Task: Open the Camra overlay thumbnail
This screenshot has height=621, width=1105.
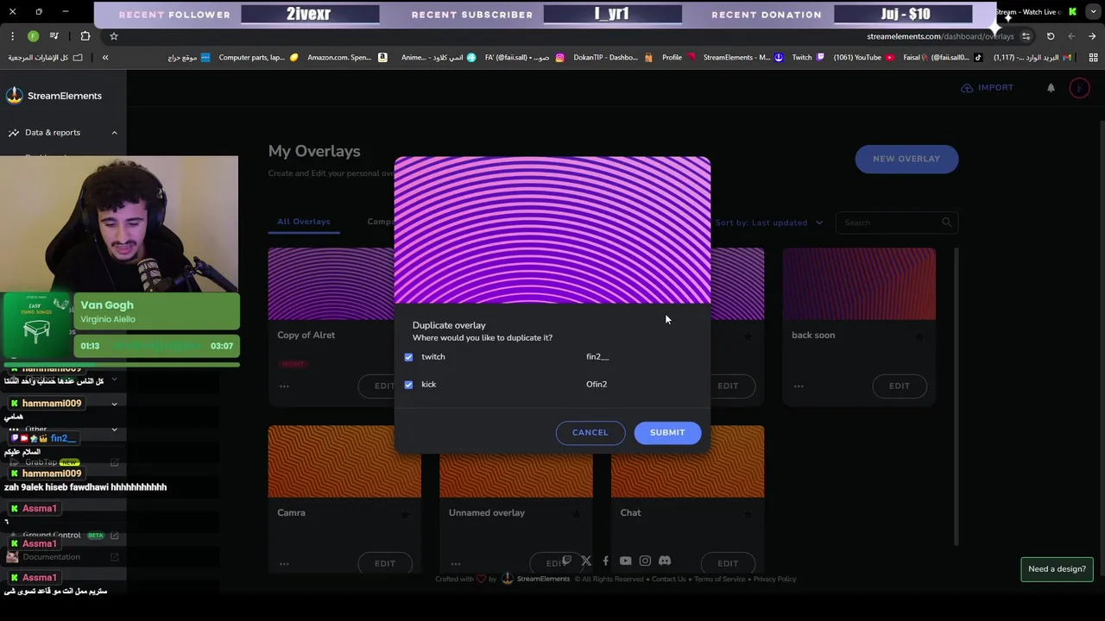Action: pyautogui.click(x=344, y=461)
